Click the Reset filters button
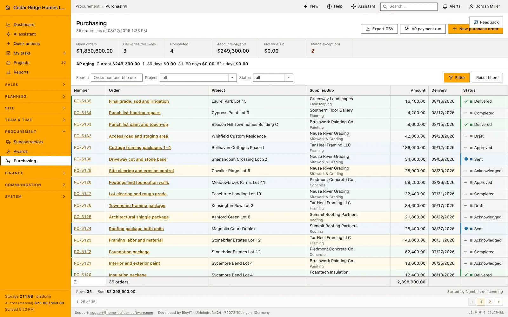 (487, 78)
